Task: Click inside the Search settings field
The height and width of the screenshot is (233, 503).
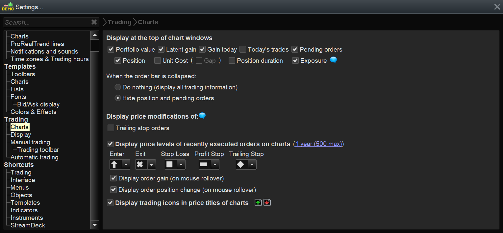Action: (x=46, y=22)
